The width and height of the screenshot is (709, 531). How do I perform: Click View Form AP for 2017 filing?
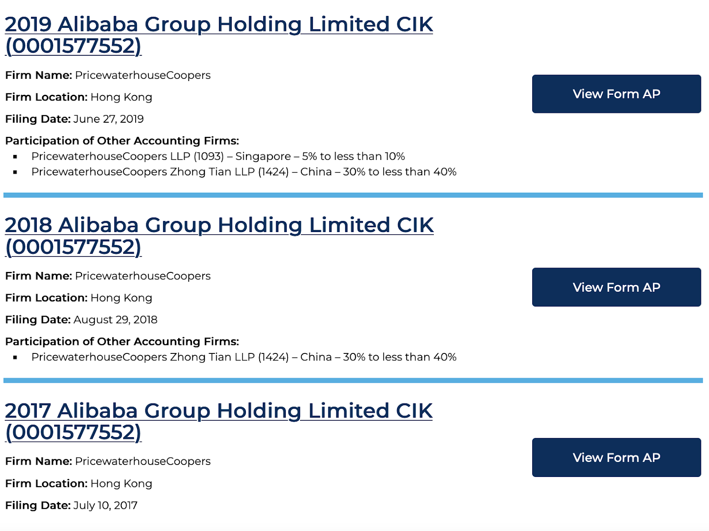pos(616,457)
